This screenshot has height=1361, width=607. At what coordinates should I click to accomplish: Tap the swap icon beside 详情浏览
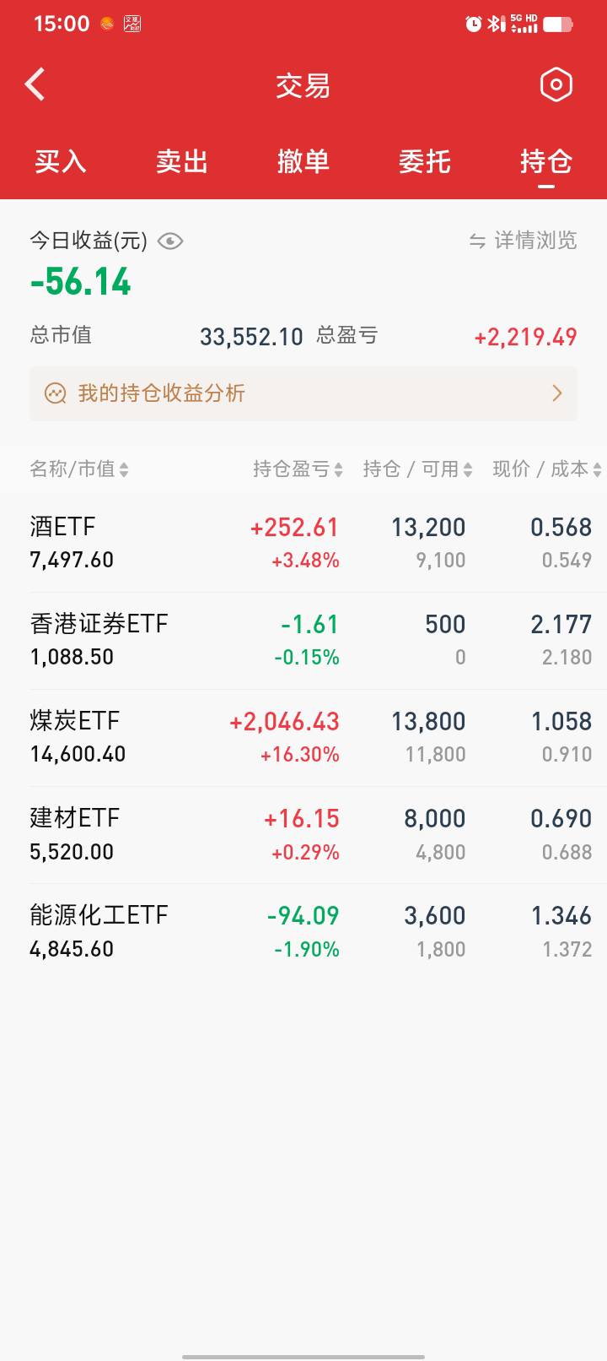click(477, 241)
